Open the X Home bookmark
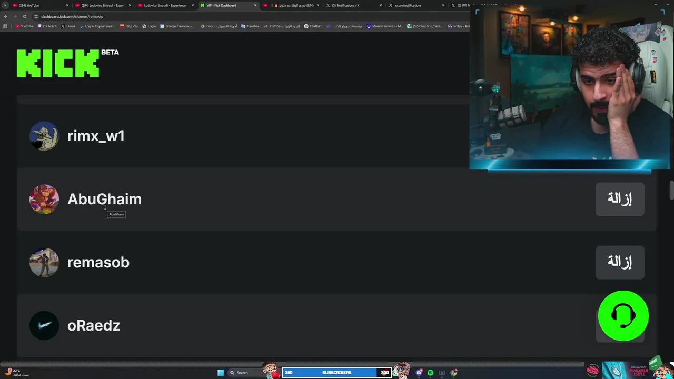The width and height of the screenshot is (674, 379). coord(68,26)
